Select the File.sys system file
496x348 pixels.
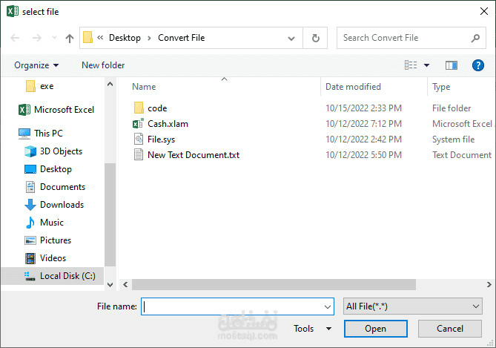point(162,139)
